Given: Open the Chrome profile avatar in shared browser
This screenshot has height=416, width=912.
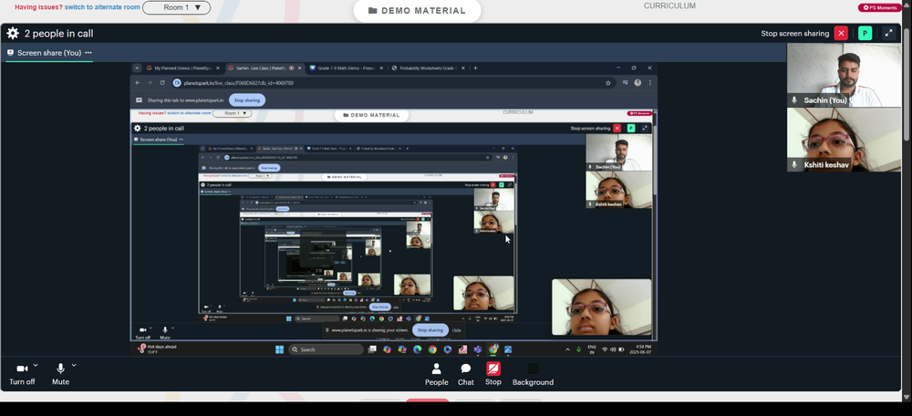Looking at the screenshot, I should pos(637,83).
